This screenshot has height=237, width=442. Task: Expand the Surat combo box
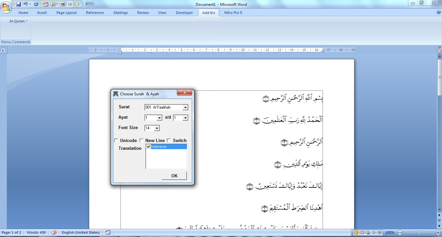point(185,107)
